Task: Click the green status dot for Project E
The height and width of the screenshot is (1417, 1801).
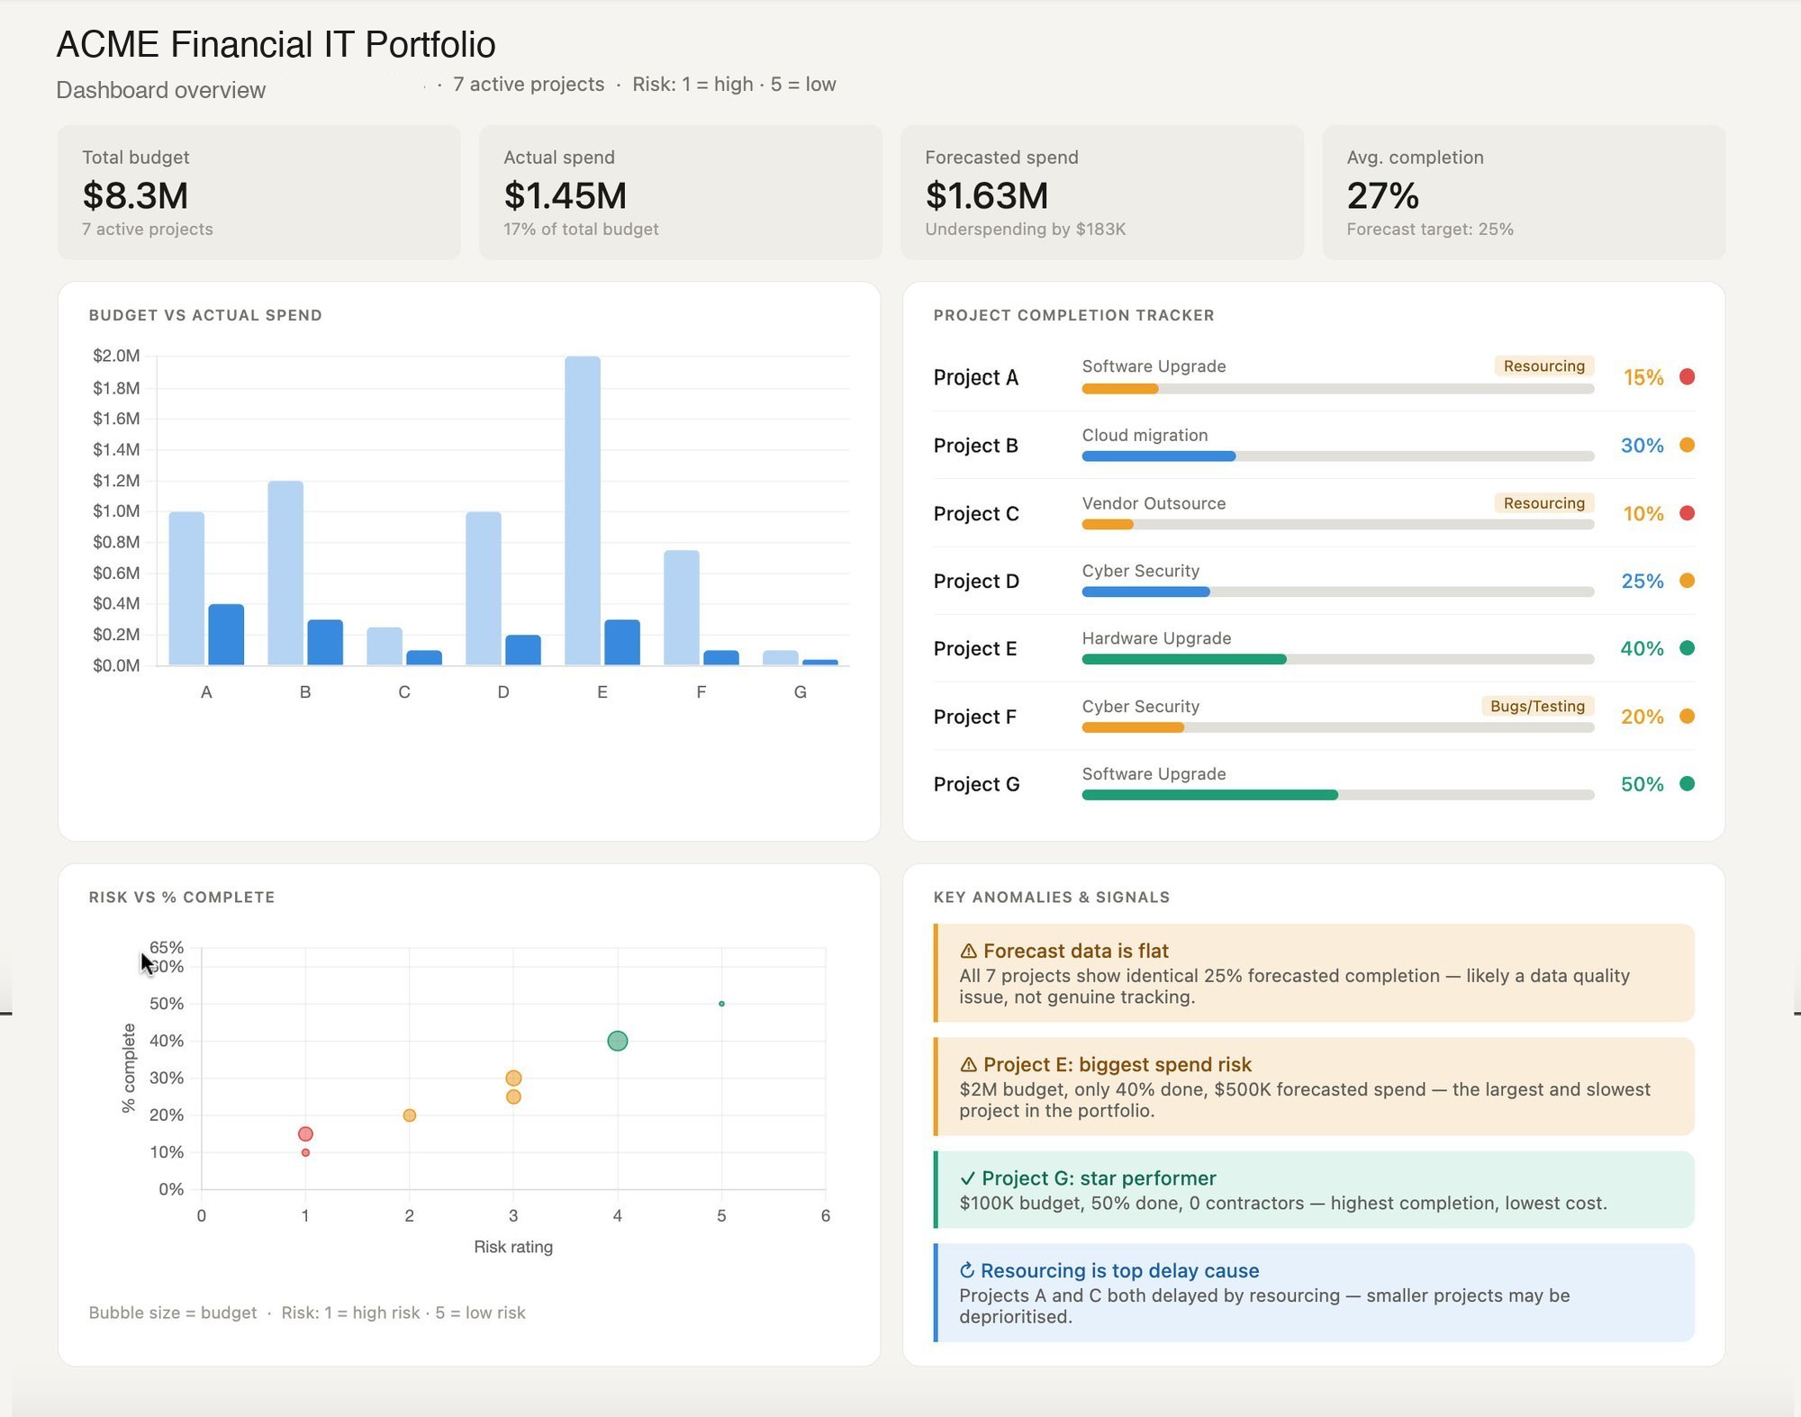Action: [1687, 648]
